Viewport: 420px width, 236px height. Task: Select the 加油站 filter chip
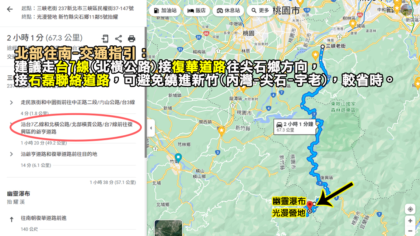165,11
